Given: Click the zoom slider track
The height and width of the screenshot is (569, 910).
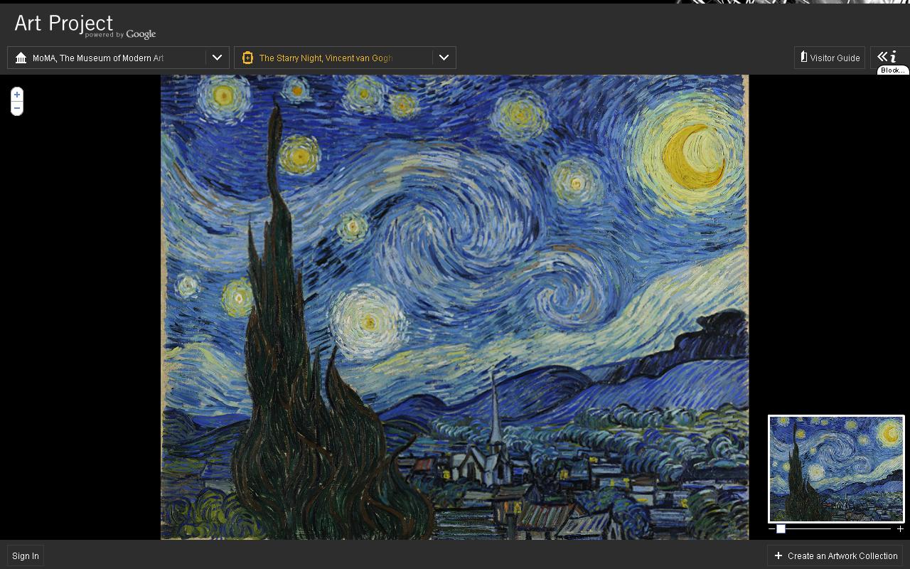Looking at the screenshot, I should point(834,528).
